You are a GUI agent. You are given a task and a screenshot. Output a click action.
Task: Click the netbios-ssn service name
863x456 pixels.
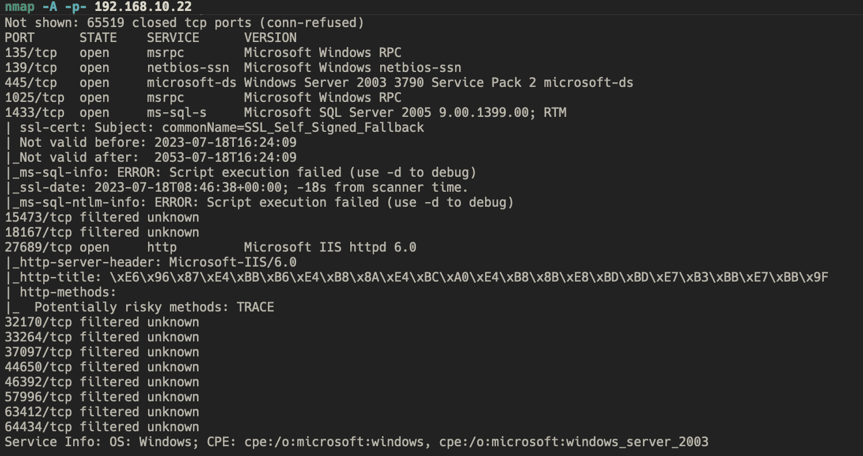pyautogui.click(x=188, y=68)
